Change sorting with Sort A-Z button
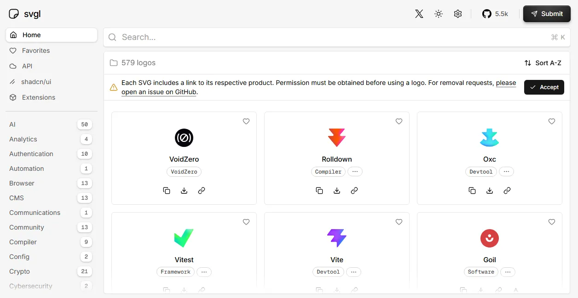The height and width of the screenshot is (298, 578). [543, 63]
